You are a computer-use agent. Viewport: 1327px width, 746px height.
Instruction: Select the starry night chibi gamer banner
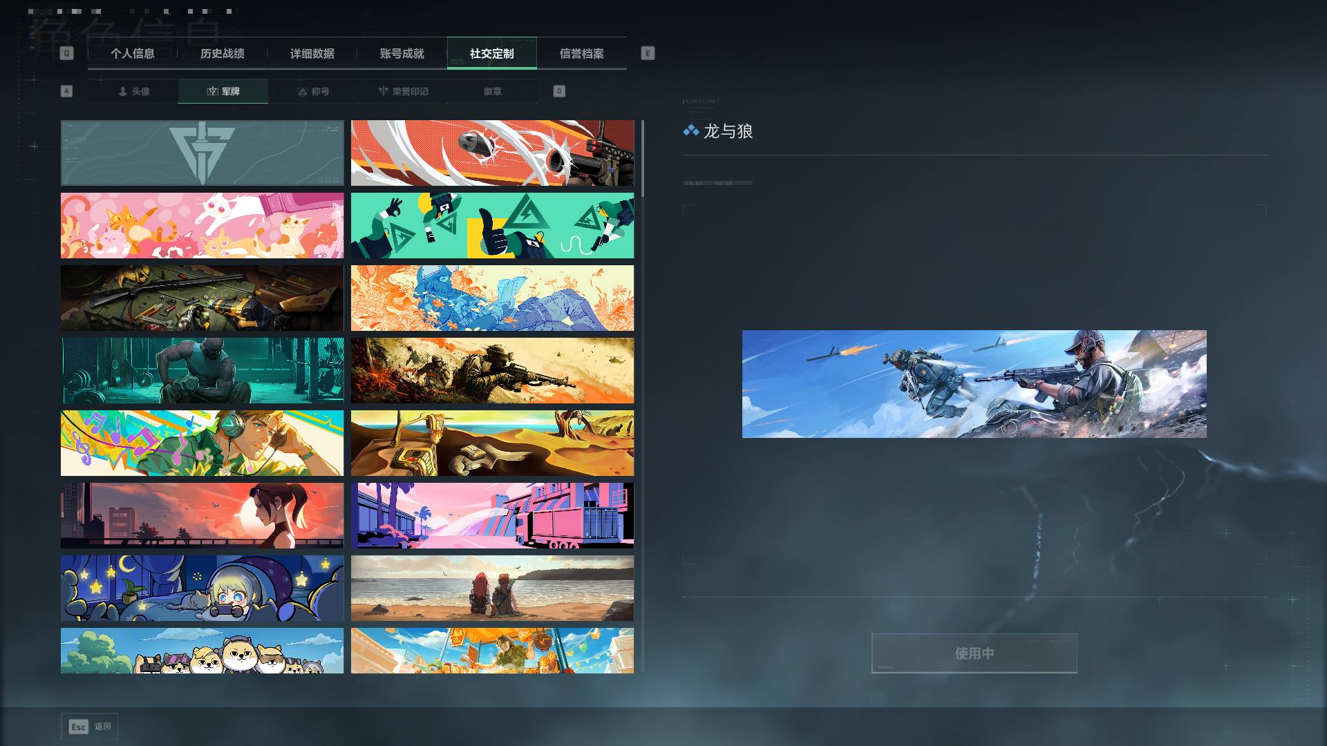point(202,589)
